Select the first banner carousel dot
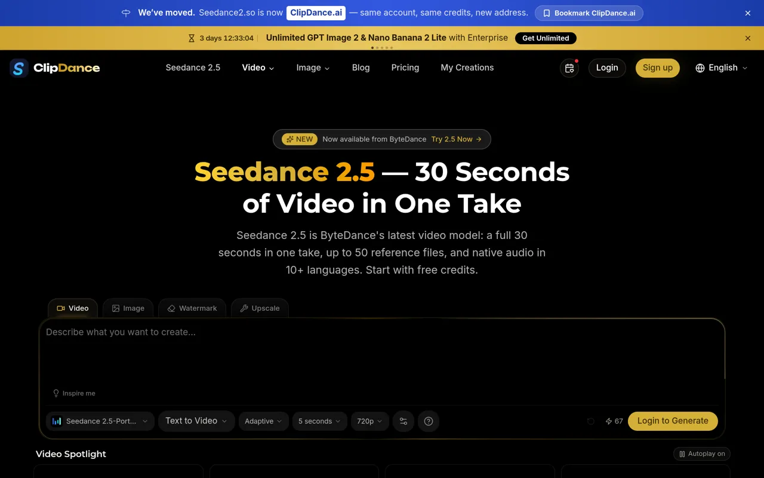Image resolution: width=764 pixels, height=478 pixels. pos(372,48)
